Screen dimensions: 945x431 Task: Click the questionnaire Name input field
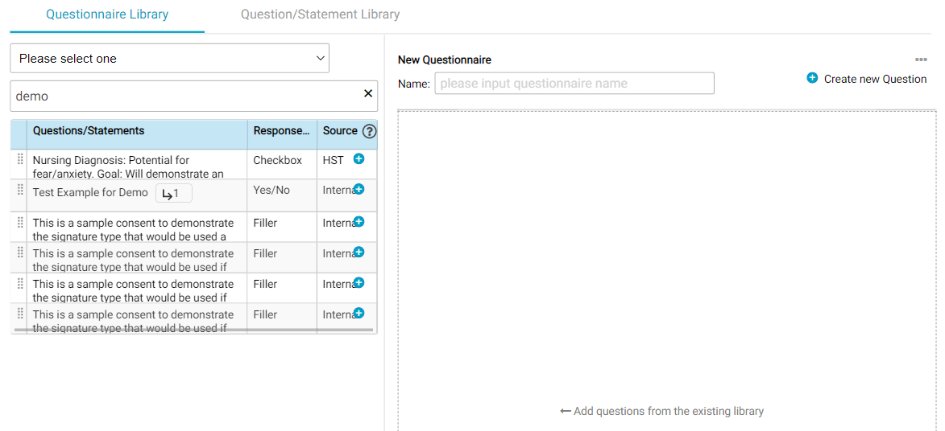pos(574,84)
